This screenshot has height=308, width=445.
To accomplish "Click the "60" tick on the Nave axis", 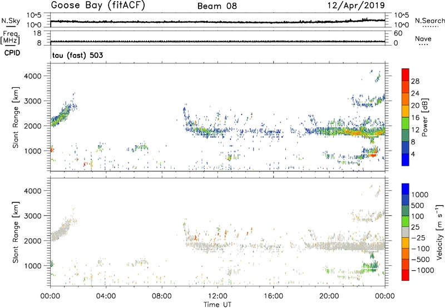I will (398, 33).
